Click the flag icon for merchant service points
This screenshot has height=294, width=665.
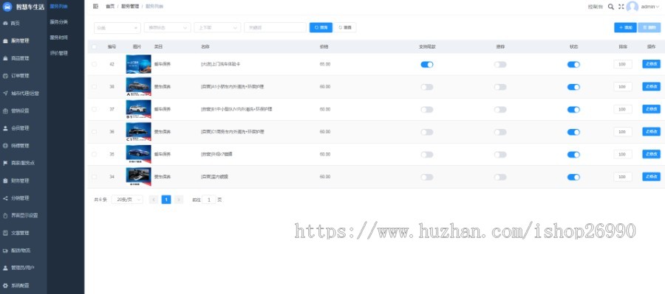5,163
